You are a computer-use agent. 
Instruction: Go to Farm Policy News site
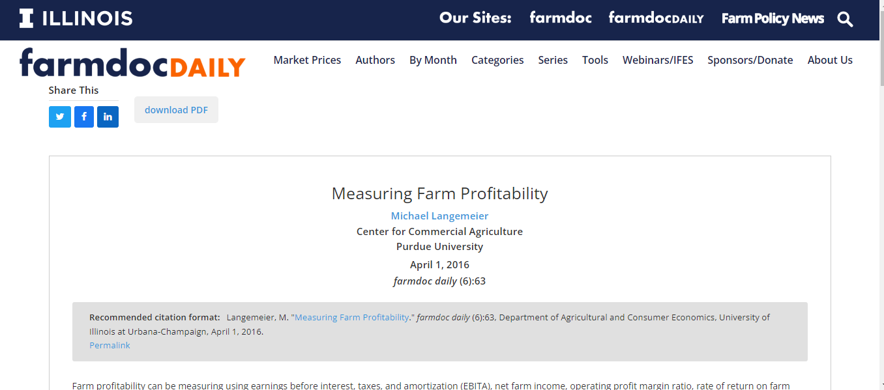(773, 18)
